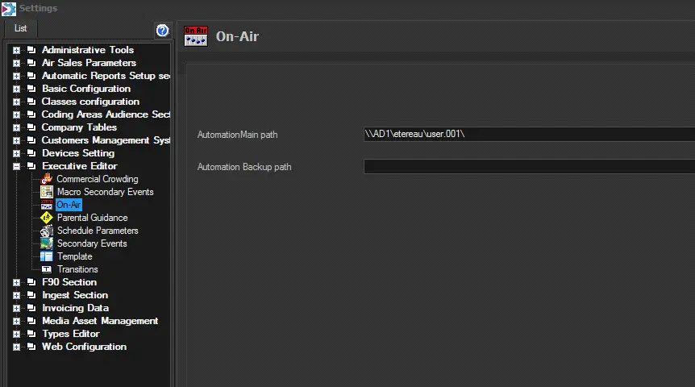
Task: Click the Secondary Events icon
Action: [47, 243]
